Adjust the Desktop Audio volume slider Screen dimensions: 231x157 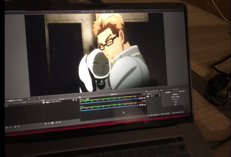(x=111, y=101)
